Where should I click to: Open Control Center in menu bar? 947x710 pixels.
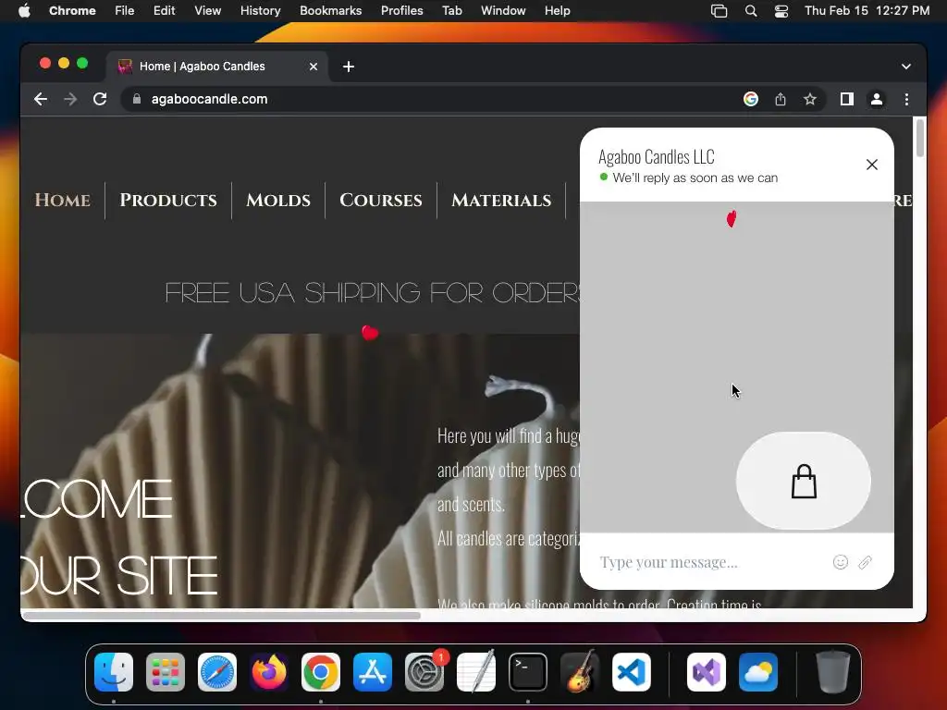click(x=781, y=10)
